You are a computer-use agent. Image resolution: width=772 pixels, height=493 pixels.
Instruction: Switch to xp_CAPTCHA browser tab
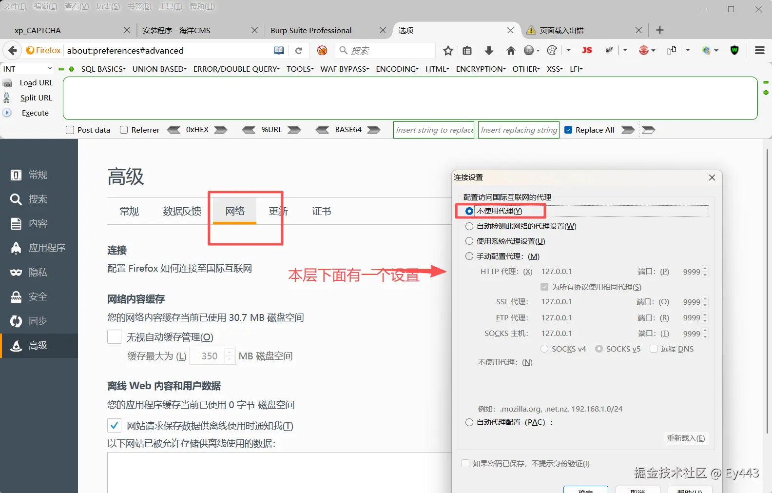68,30
